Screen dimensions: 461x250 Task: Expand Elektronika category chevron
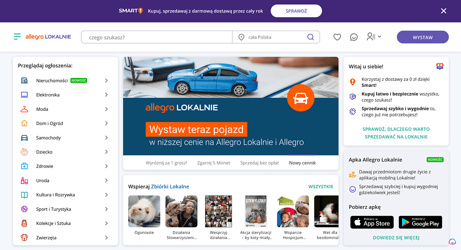click(x=106, y=95)
